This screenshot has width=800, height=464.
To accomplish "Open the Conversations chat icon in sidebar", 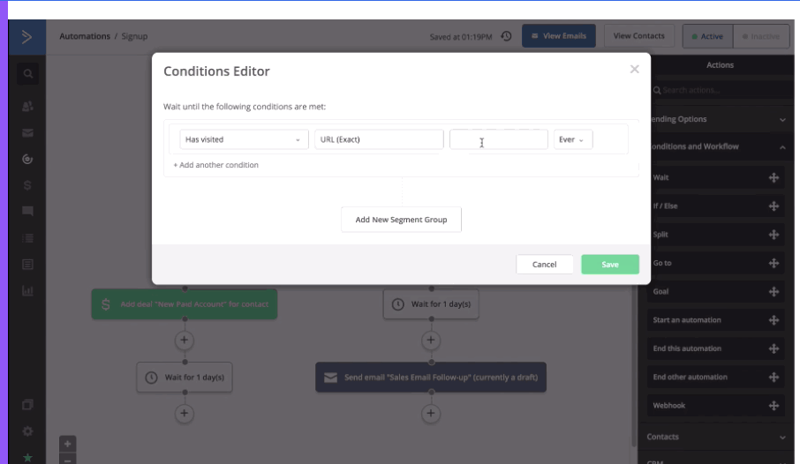I will [x=27, y=211].
